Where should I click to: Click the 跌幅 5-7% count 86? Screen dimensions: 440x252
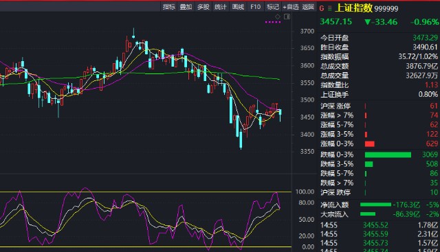[434, 174]
